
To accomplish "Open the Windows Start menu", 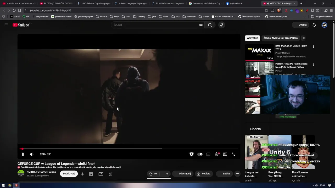I will click(3, 185).
